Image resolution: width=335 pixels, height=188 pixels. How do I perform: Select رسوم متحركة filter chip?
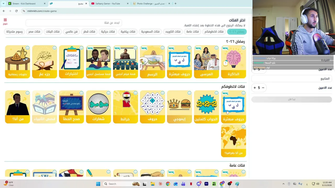(x=14, y=32)
